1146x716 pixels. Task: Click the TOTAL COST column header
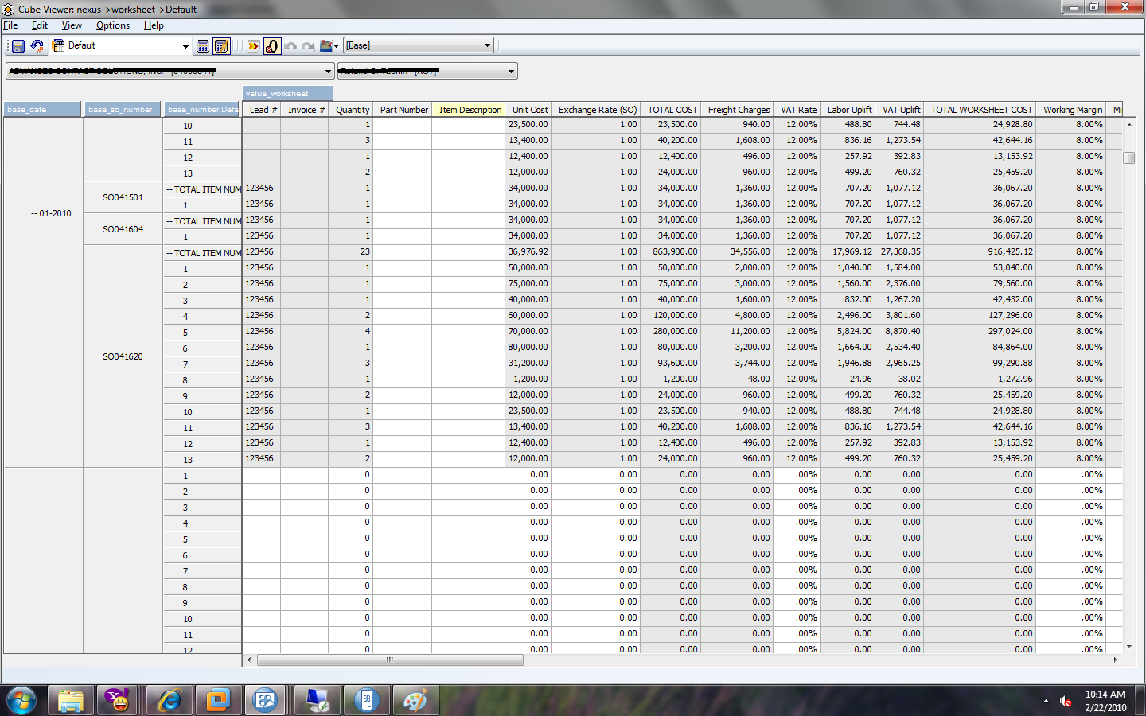tap(672, 110)
